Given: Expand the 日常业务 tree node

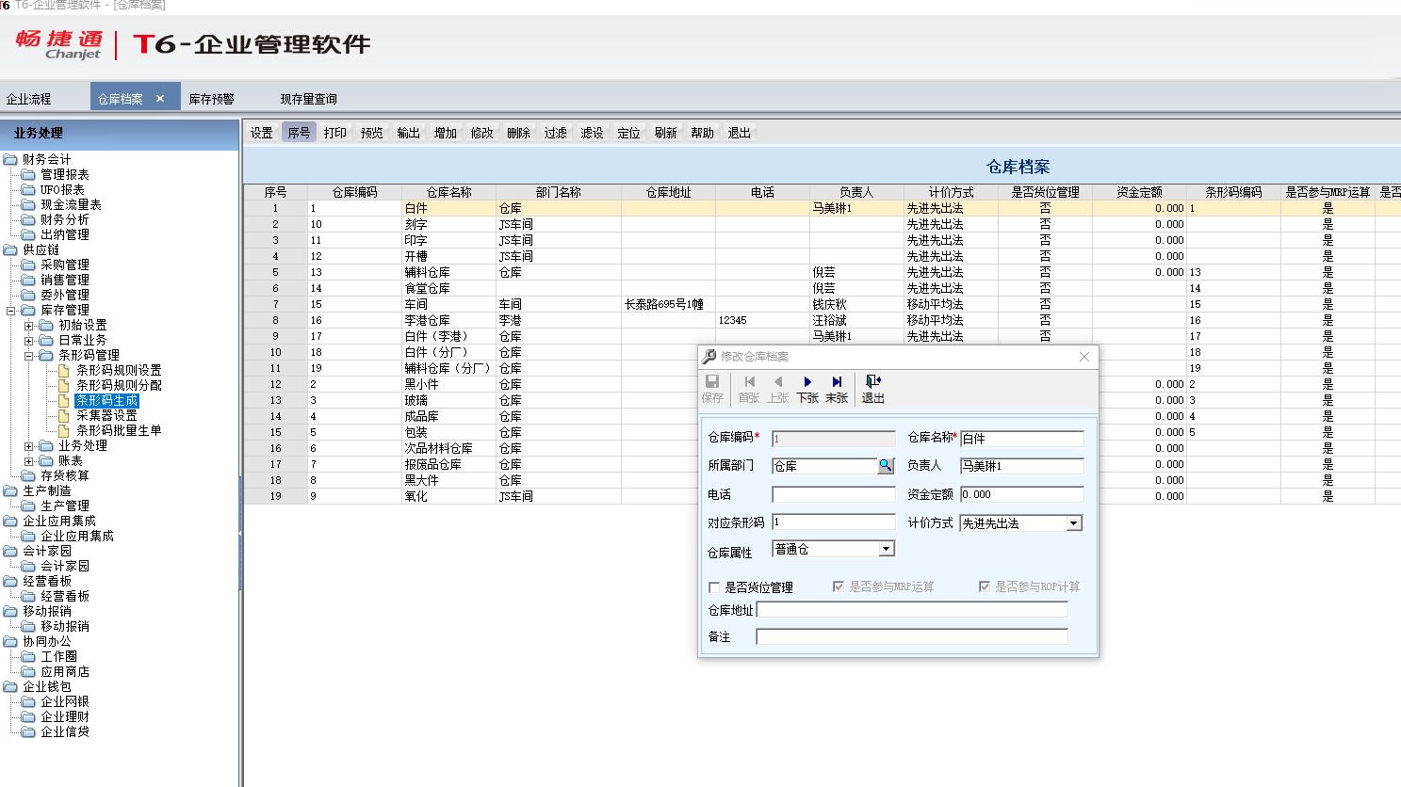Looking at the screenshot, I should pyautogui.click(x=29, y=340).
